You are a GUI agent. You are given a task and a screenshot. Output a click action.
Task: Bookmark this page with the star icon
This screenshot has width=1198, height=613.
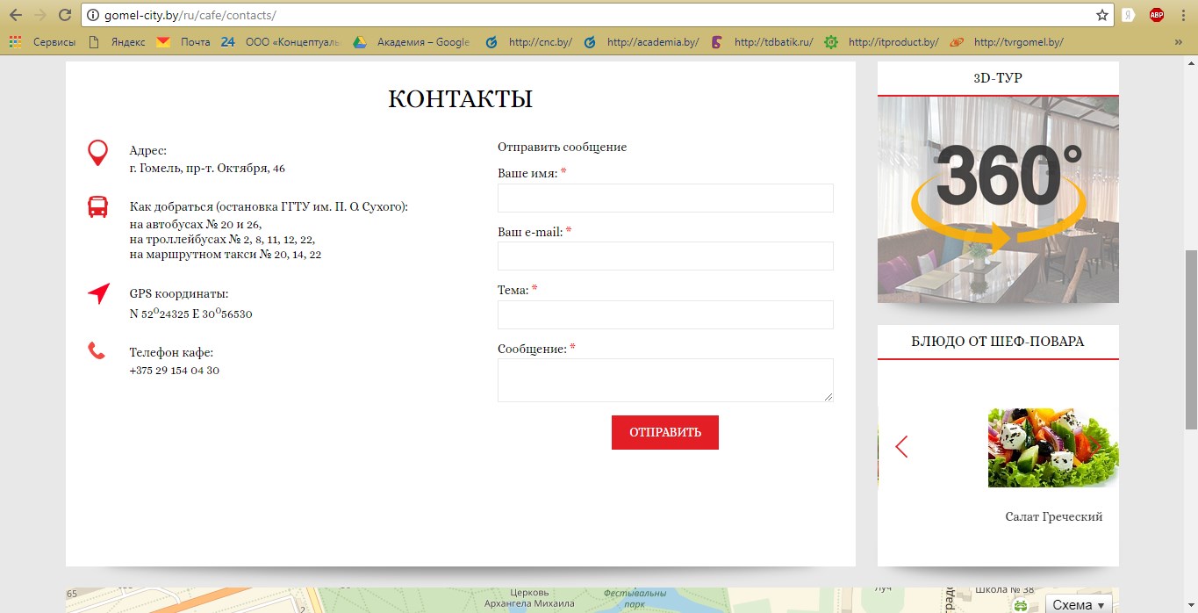(x=1101, y=15)
